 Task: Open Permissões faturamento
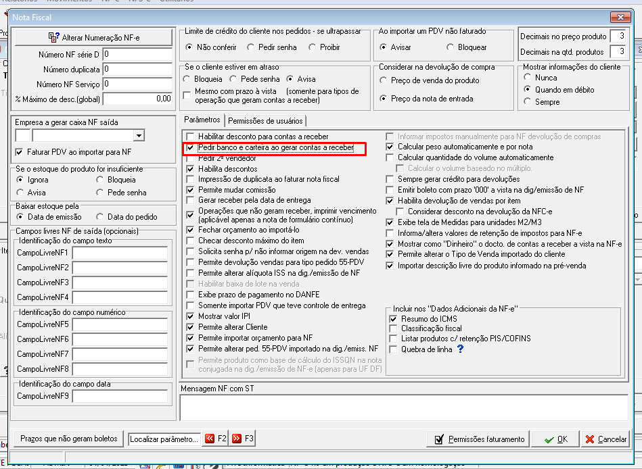click(x=478, y=439)
